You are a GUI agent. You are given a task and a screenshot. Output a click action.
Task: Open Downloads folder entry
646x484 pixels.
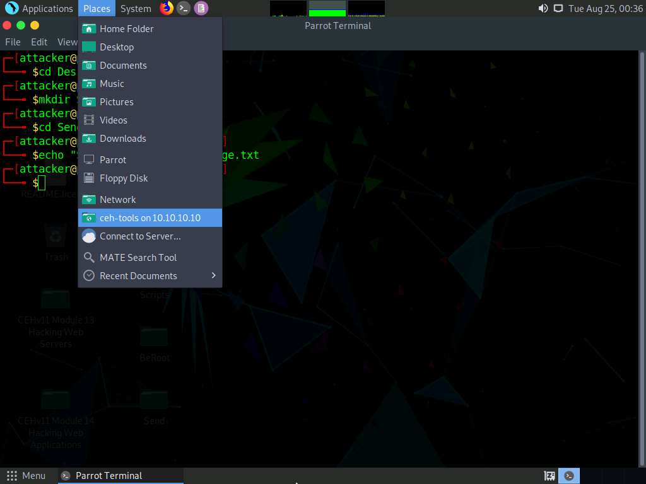pos(150,138)
